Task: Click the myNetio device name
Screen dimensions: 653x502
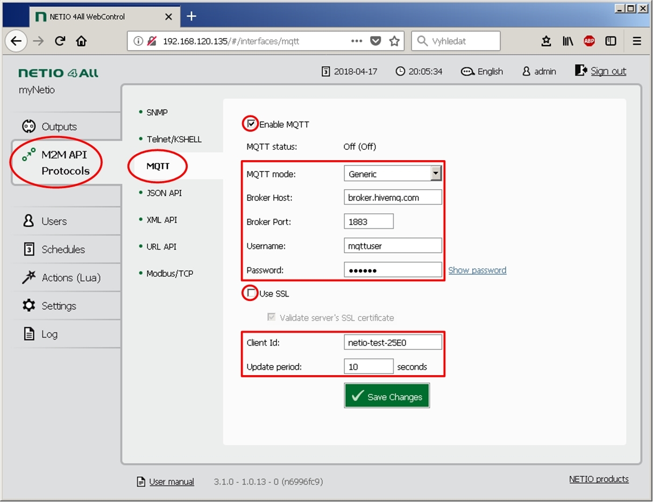Action: (x=37, y=90)
